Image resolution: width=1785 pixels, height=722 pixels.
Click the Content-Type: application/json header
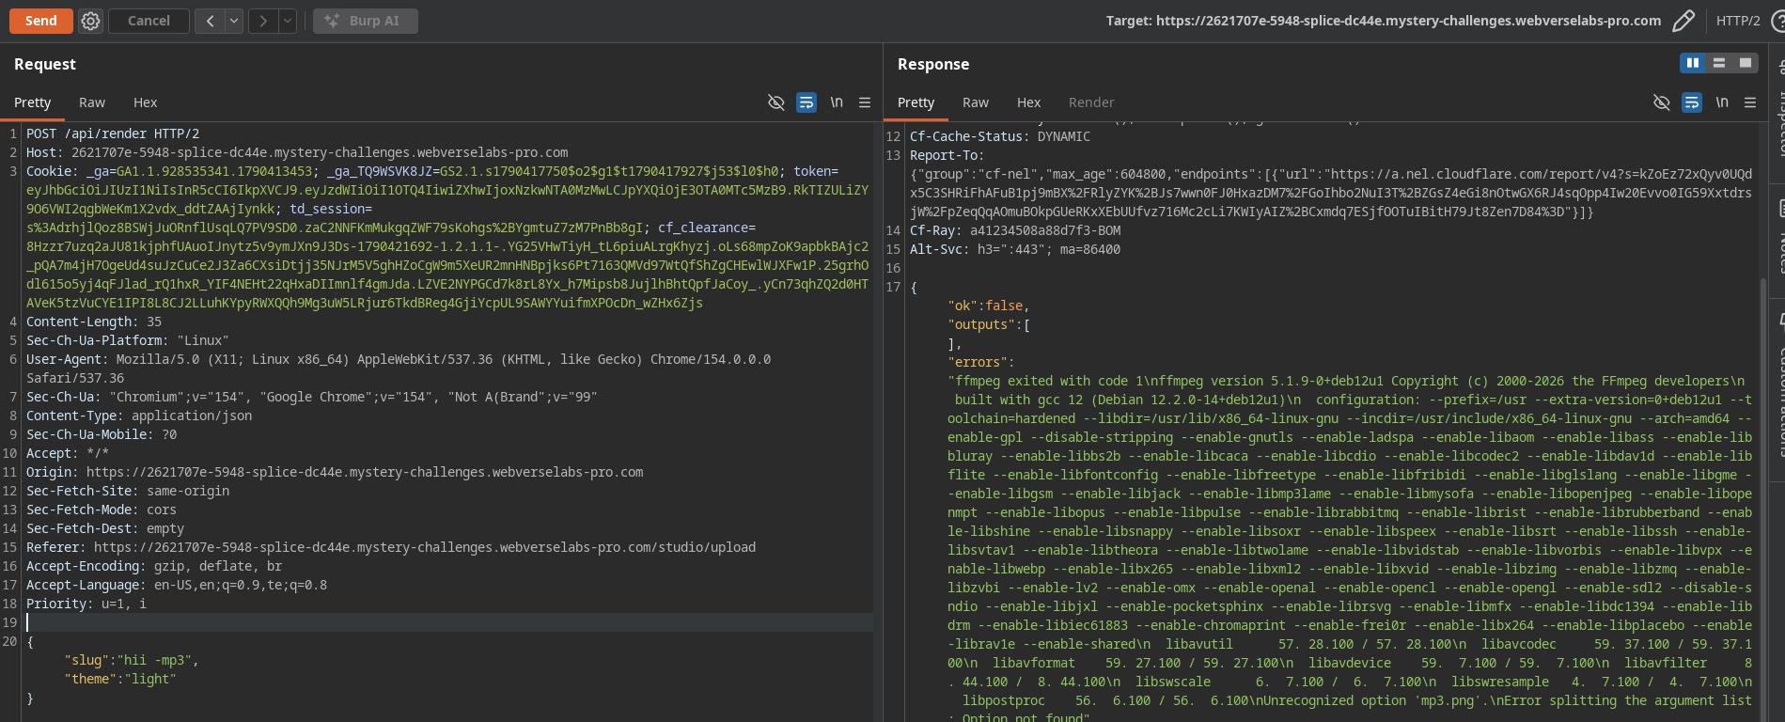pos(139,416)
